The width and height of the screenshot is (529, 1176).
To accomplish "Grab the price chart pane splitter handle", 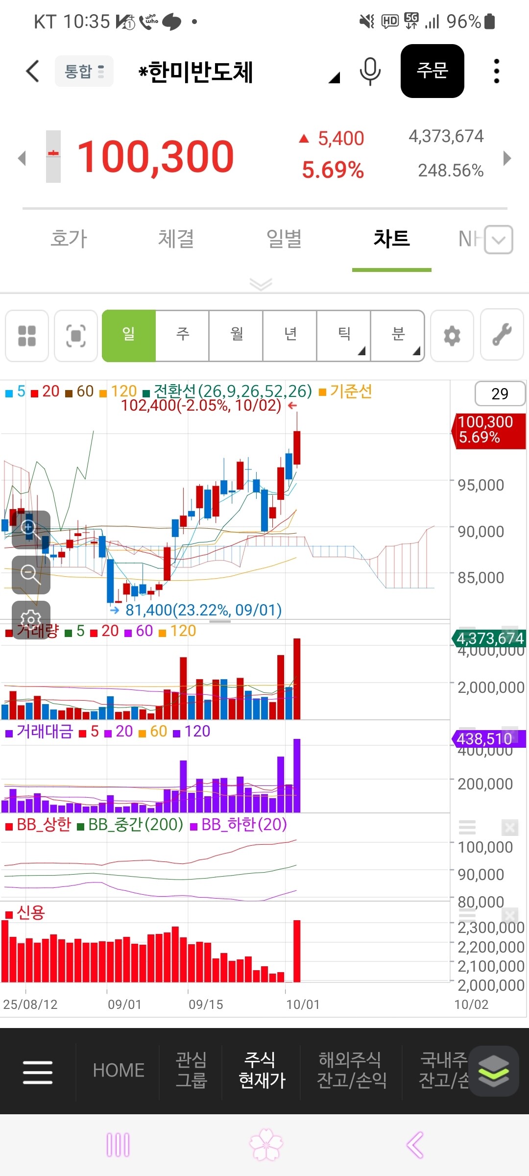I will 220,621.
